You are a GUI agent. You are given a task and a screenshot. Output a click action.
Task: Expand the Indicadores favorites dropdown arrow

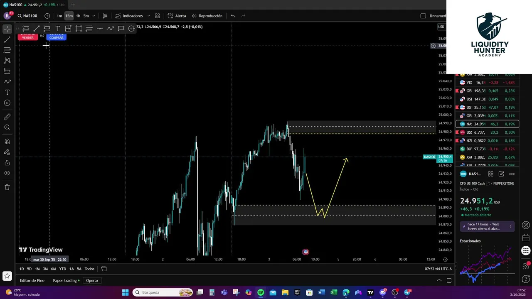coord(148,16)
